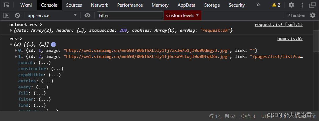Viewport: 319px width, 121px height.
Task: Open the Wxml tab
Action: tap(26, 5)
